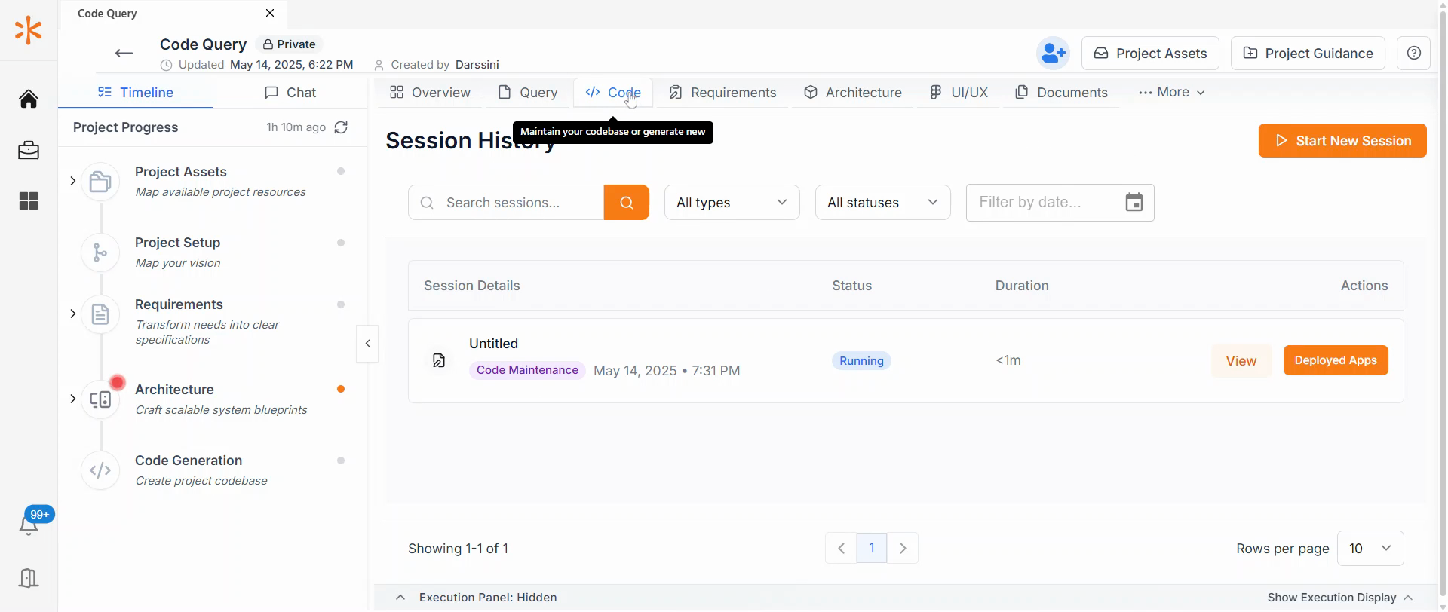Click the add user icon
Viewport: 1448px width, 612px height.
pos(1053,54)
